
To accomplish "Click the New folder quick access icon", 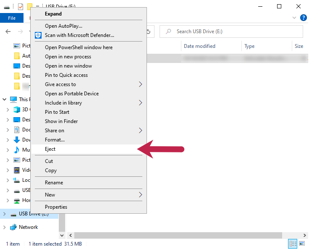I will click(x=29, y=7).
